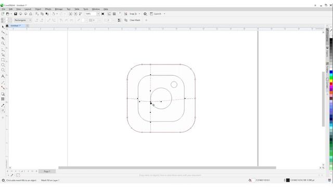Screen dimensions: 333x187
Task: Select the Crop tool
Action: pos(3,38)
